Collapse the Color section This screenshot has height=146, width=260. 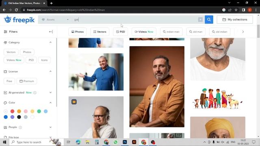click(50, 103)
